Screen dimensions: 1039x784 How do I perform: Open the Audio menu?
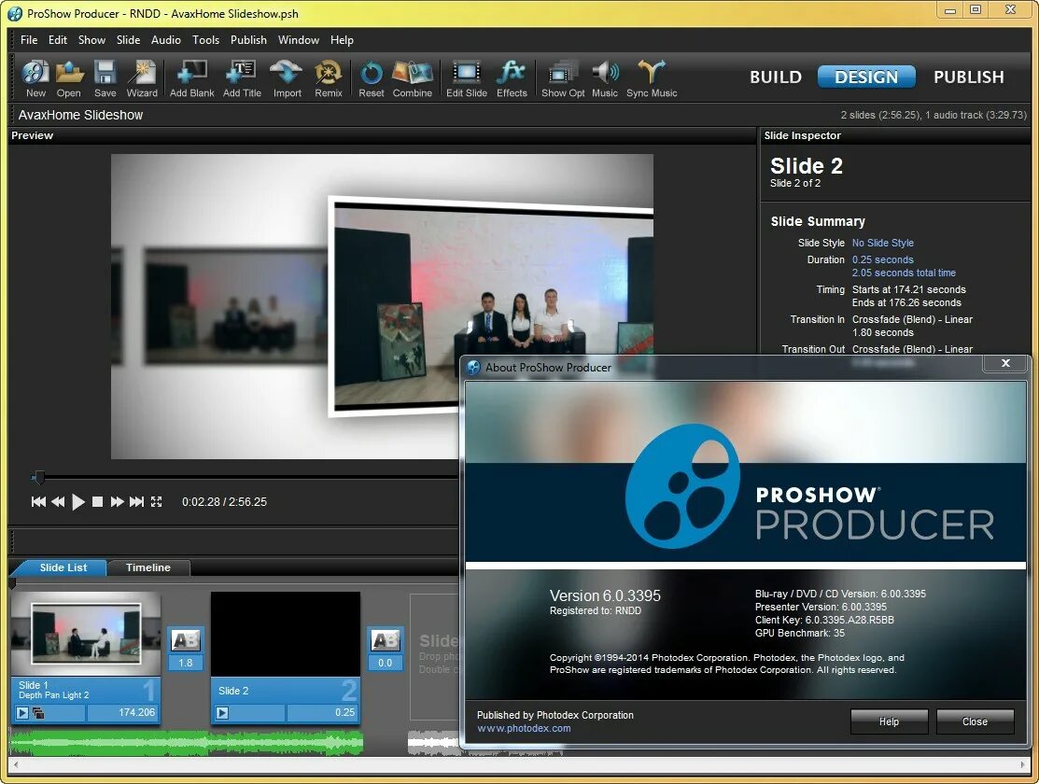(165, 40)
